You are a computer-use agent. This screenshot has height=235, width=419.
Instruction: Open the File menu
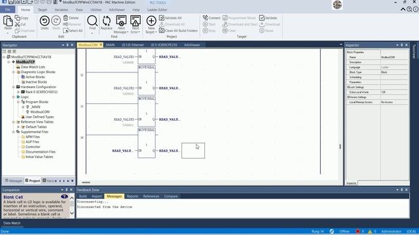pyautogui.click(x=8, y=10)
